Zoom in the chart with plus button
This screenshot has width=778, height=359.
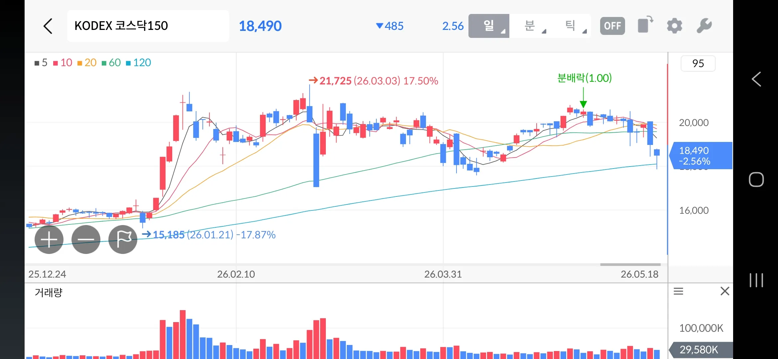tap(49, 239)
